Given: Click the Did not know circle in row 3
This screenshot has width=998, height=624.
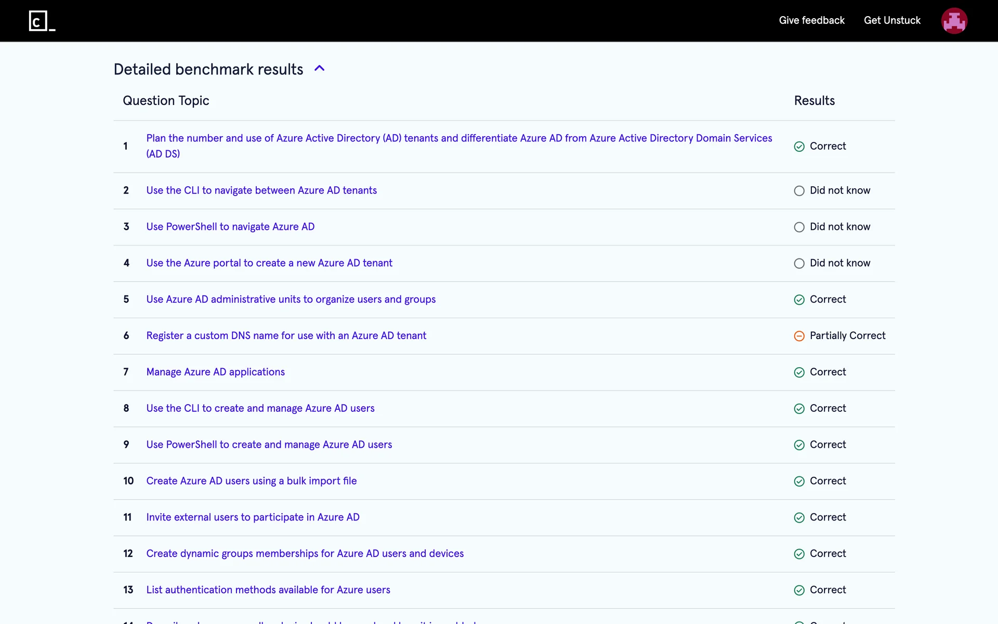Looking at the screenshot, I should 799,227.
